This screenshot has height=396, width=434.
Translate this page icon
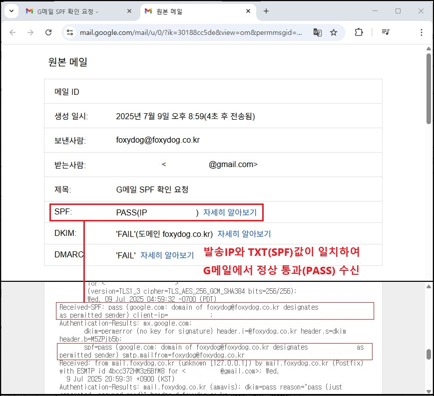point(317,32)
